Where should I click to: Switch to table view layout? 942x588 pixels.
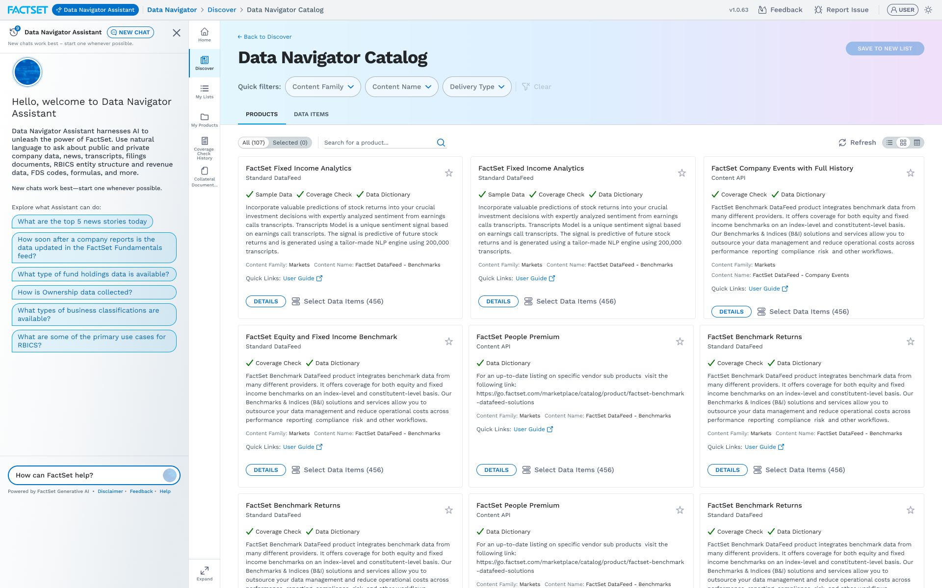[x=916, y=143]
